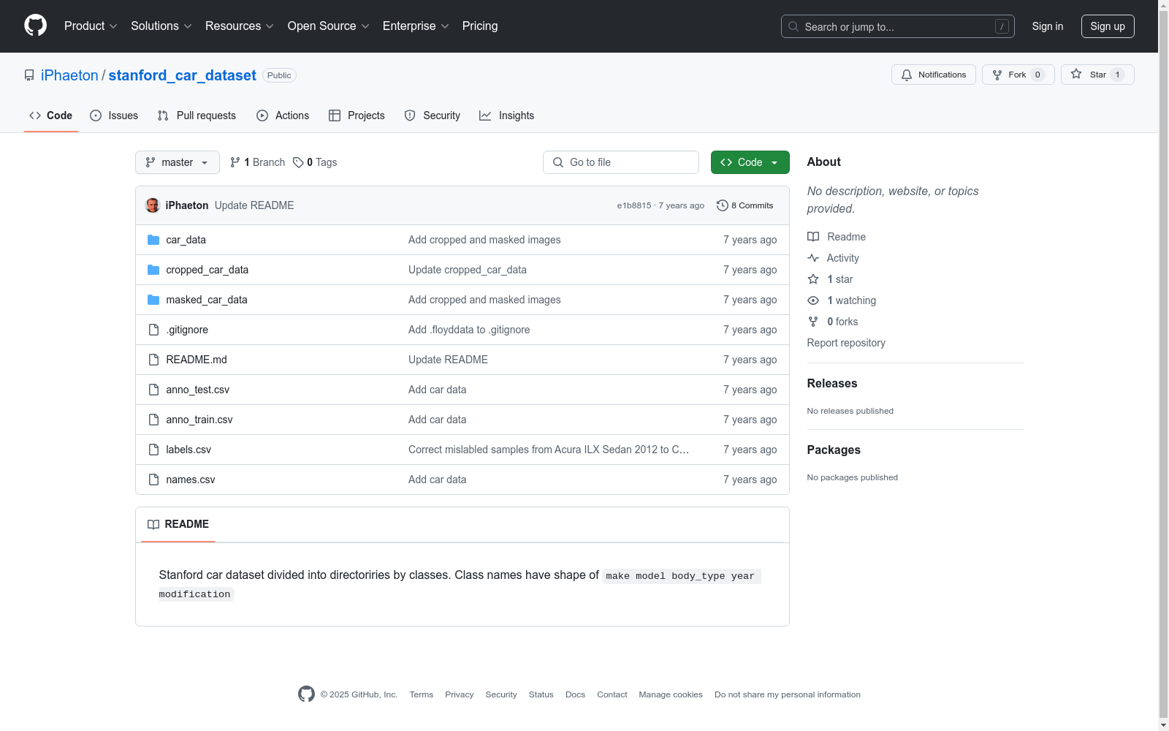Click the names.csv file icon

tap(153, 480)
